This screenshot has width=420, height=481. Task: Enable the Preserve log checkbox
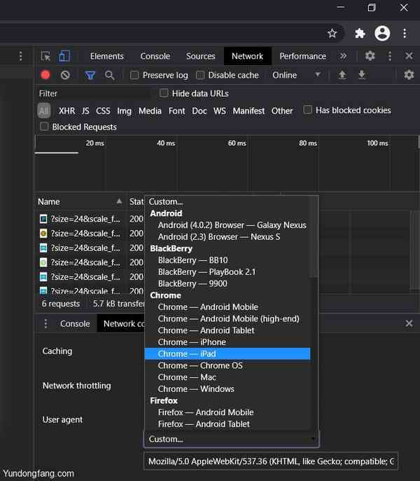[x=134, y=75]
